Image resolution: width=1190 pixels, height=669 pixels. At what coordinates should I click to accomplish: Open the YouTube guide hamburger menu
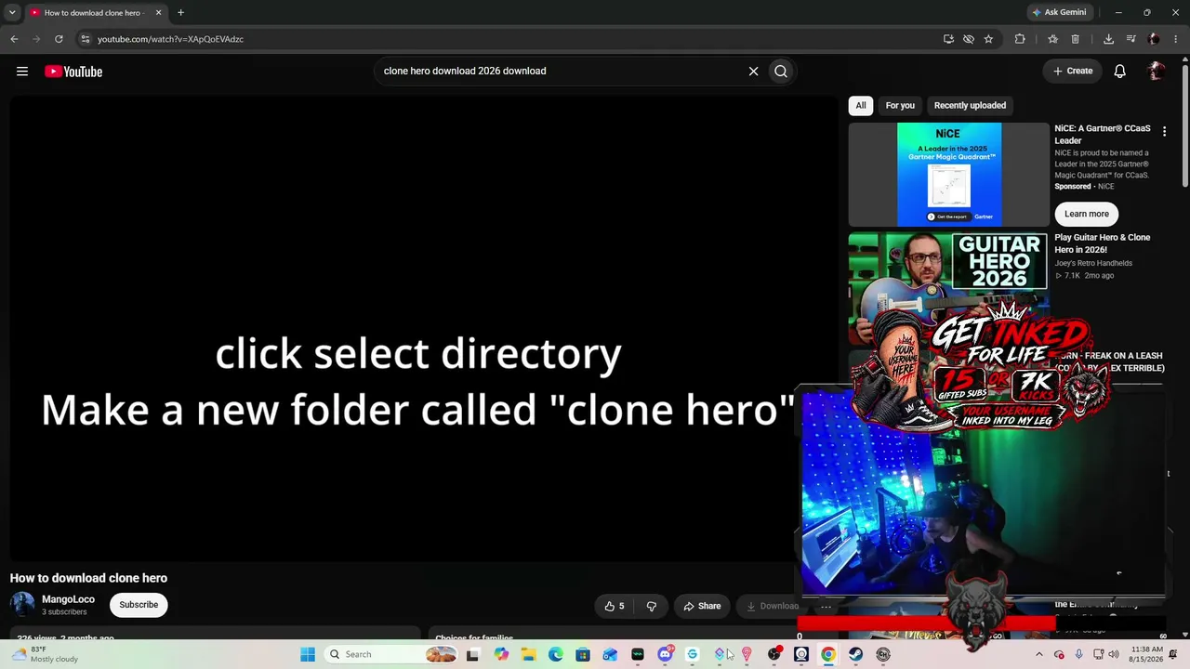tap(22, 72)
